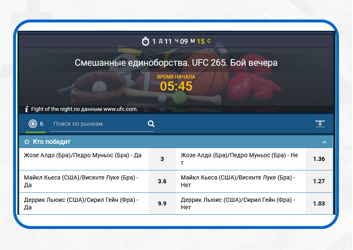Click the Fight of the night info text
Viewport: 353px width, 250px height.
[x=84, y=109]
